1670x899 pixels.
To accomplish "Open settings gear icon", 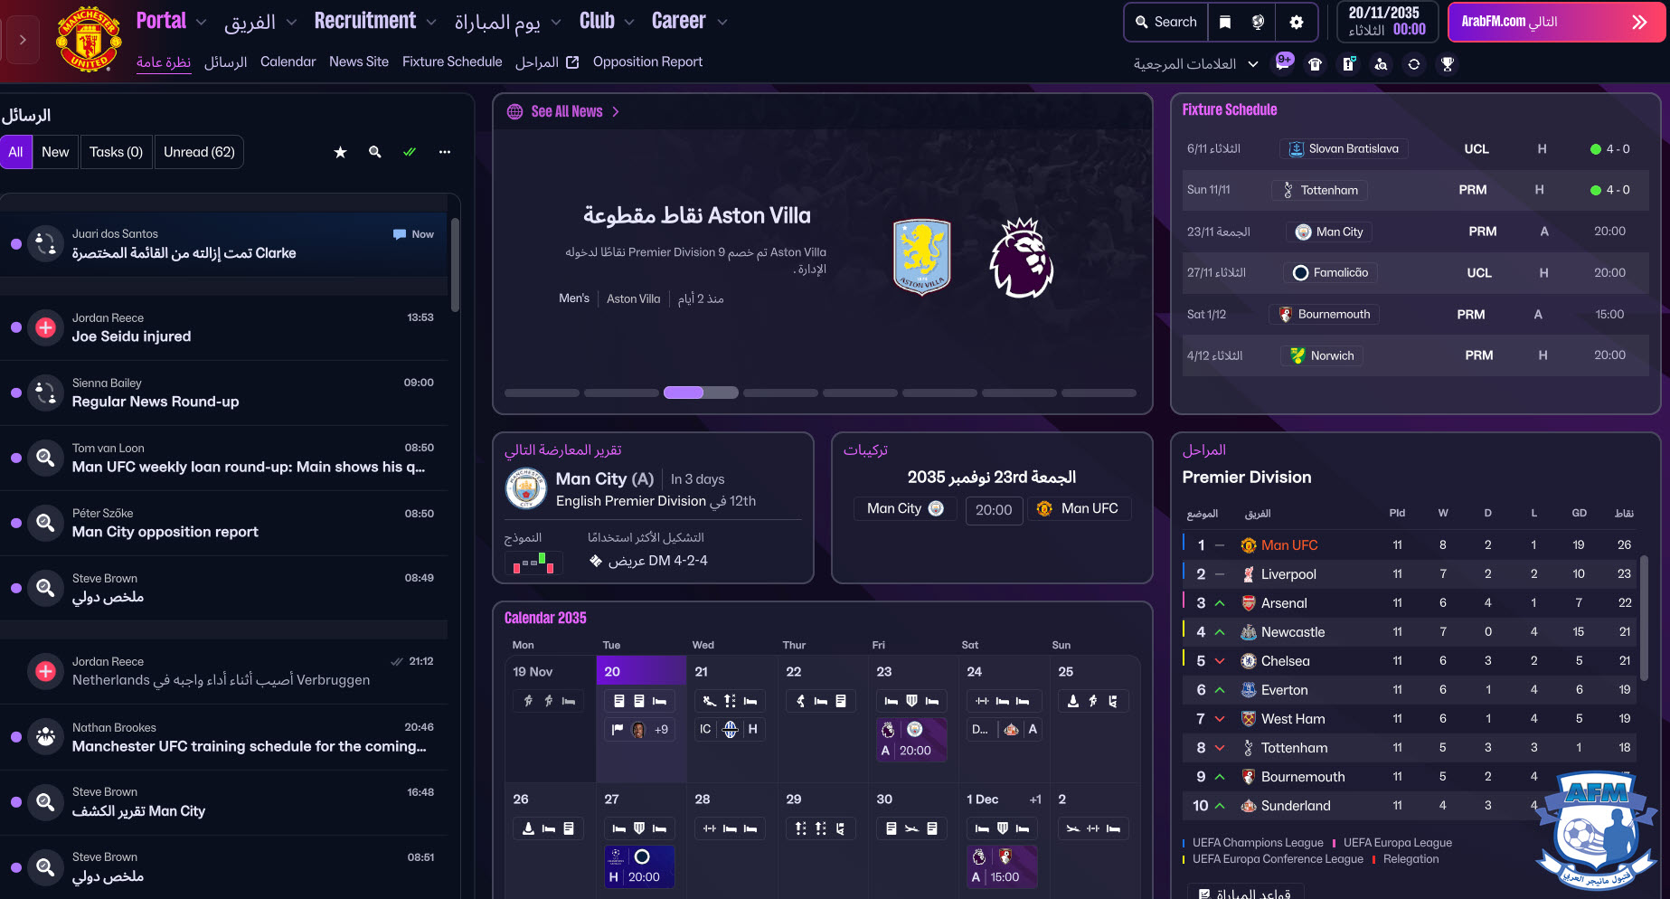I will point(1297,23).
